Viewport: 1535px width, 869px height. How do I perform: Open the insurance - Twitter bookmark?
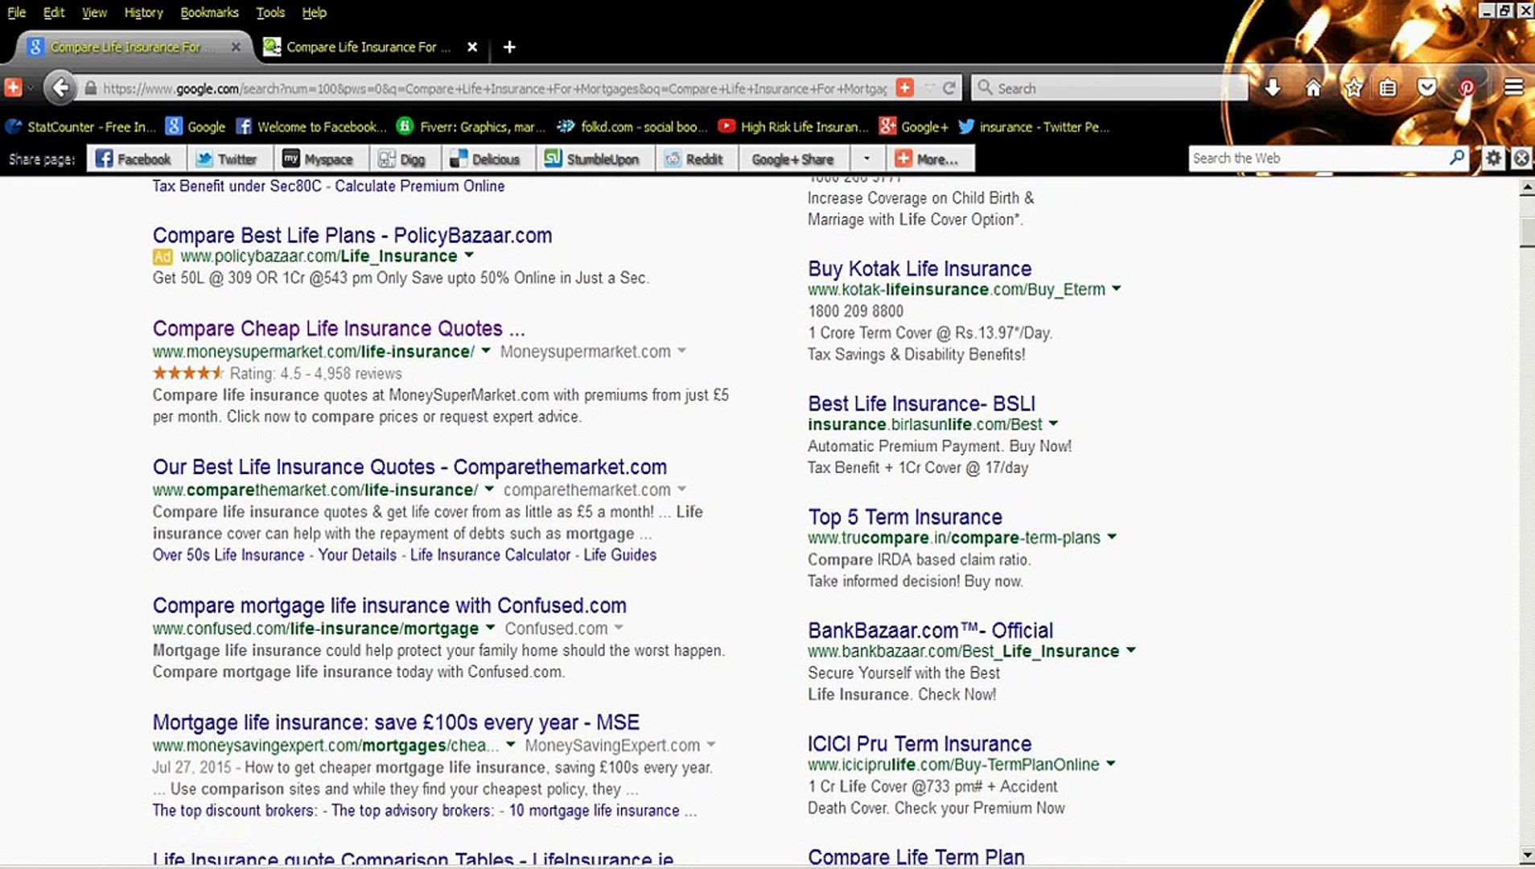(x=1034, y=127)
